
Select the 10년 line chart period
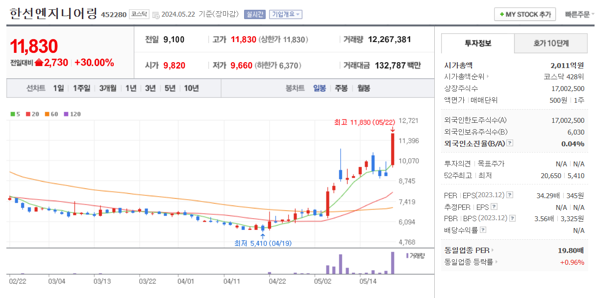(x=191, y=88)
